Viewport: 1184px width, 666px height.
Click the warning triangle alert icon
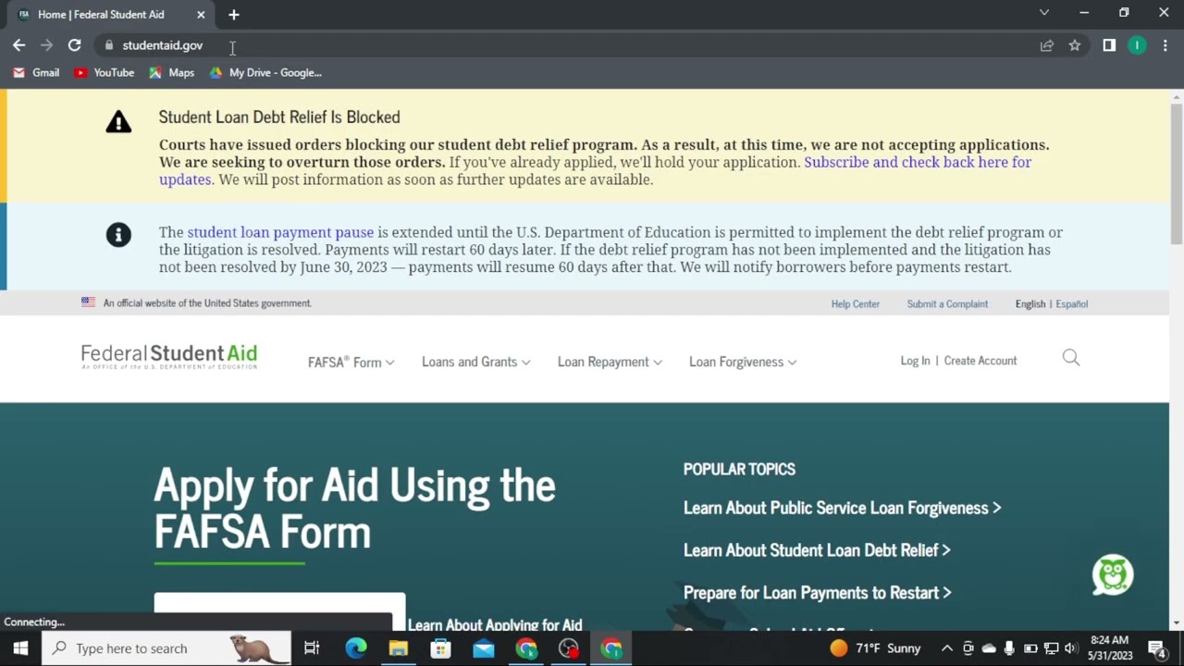118,122
